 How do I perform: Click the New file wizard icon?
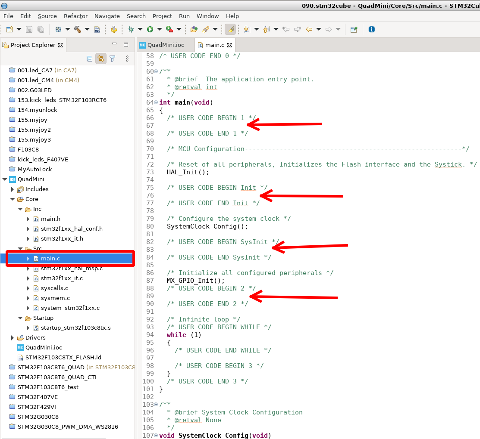click(9, 29)
